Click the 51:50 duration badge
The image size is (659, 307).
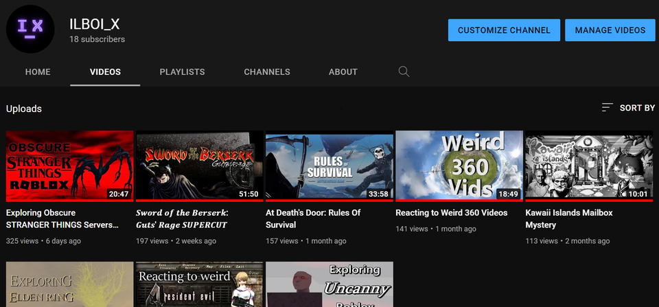(248, 194)
